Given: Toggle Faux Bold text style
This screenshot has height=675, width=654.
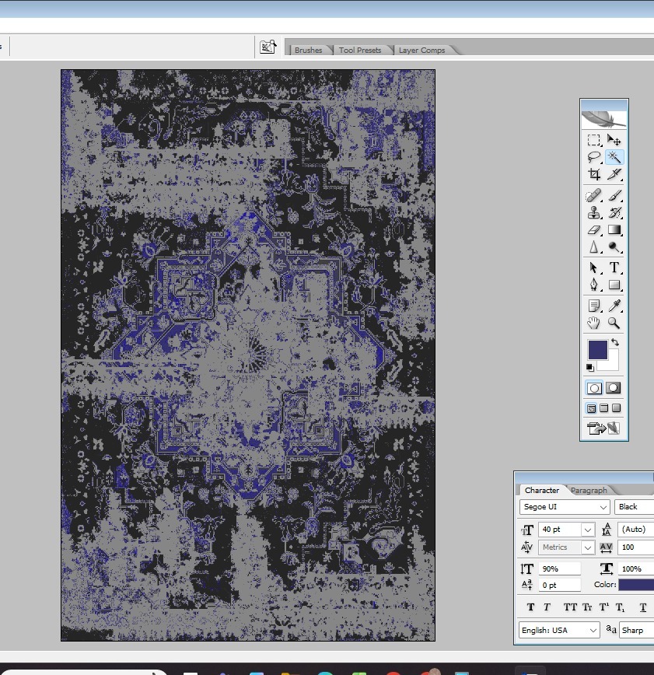Looking at the screenshot, I should point(530,607).
